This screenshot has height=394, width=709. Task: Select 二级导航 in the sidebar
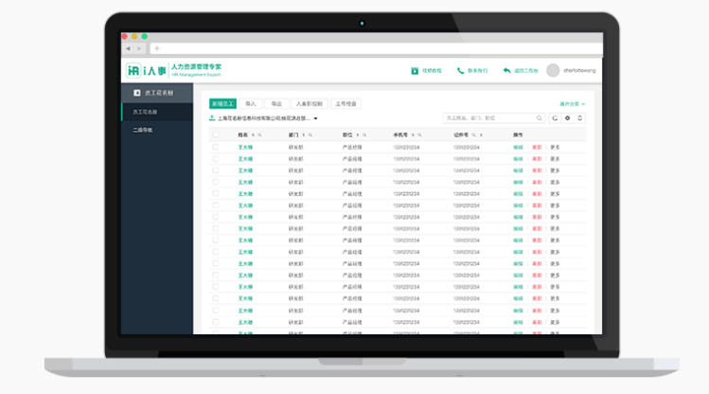[x=143, y=130]
